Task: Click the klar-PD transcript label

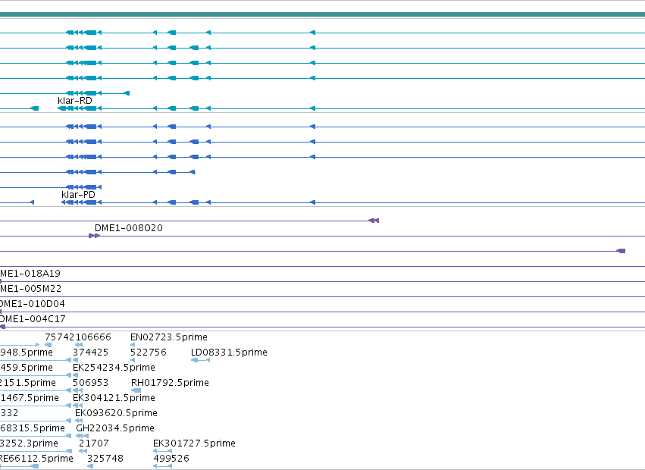Action: tap(78, 195)
